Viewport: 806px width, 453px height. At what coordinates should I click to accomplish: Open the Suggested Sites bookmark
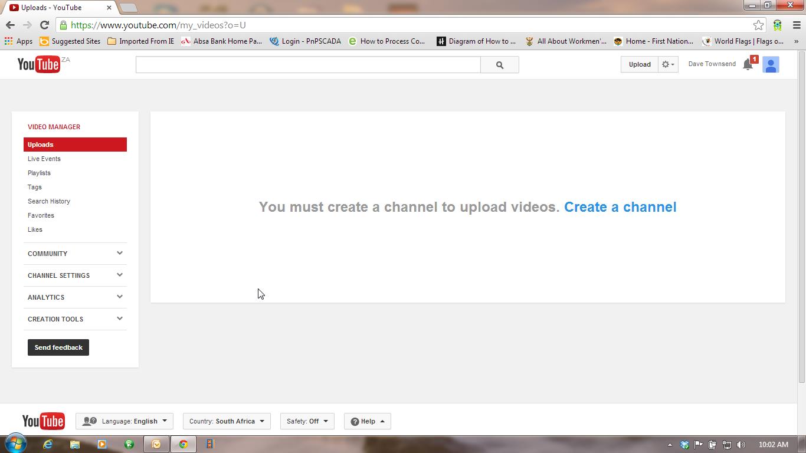[x=70, y=41]
